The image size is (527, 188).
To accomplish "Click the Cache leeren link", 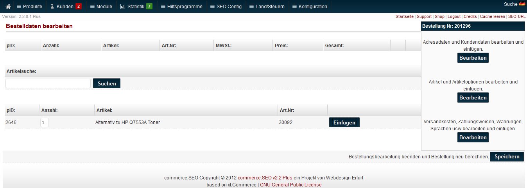I will 492,17.
